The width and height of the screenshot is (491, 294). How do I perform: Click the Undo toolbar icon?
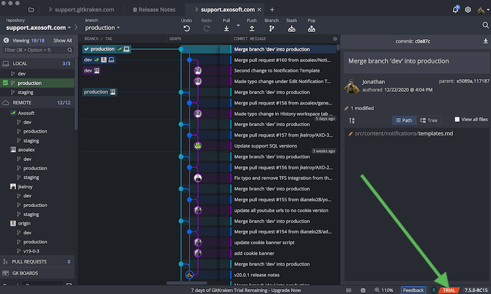pyautogui.click(x=187, y=28)
